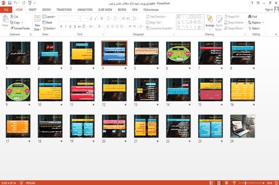Toggle Justify alignment button
The image size is (279, 185).
click(x=121, y=26)
